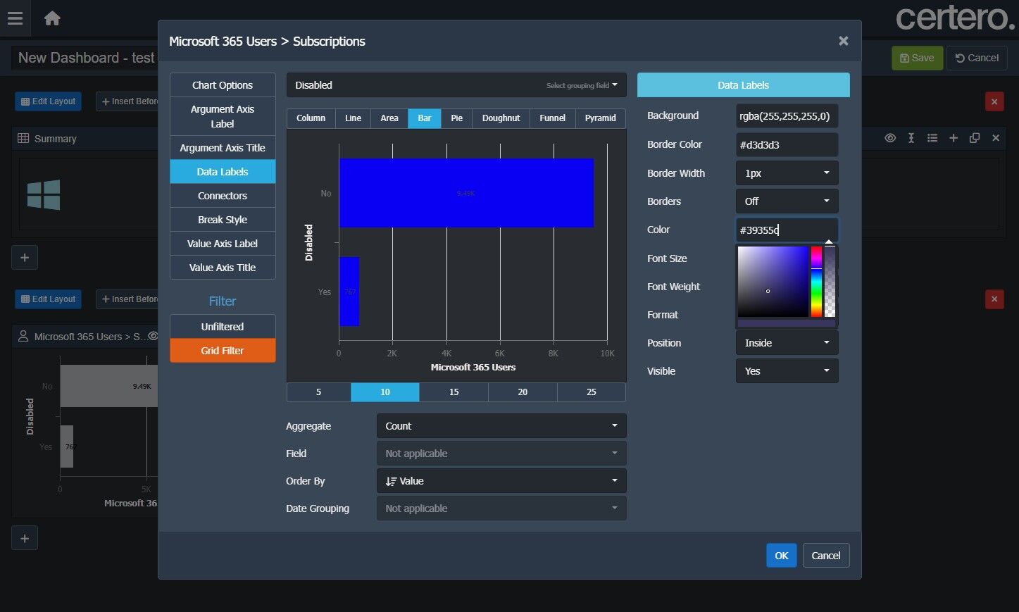The height and width of the screenshot is (612, 1019).
Task: Open the Position dropdown set to Inside
Action: pyautogui.click(x=787, y=343)
